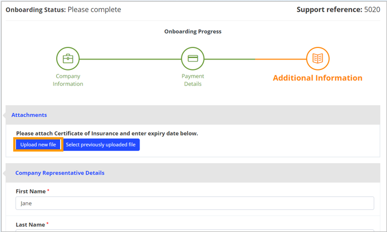The width and height of the screenshot is (387, 232).
Task: Click Select previously uploaded file button
Action: point(101,144)
